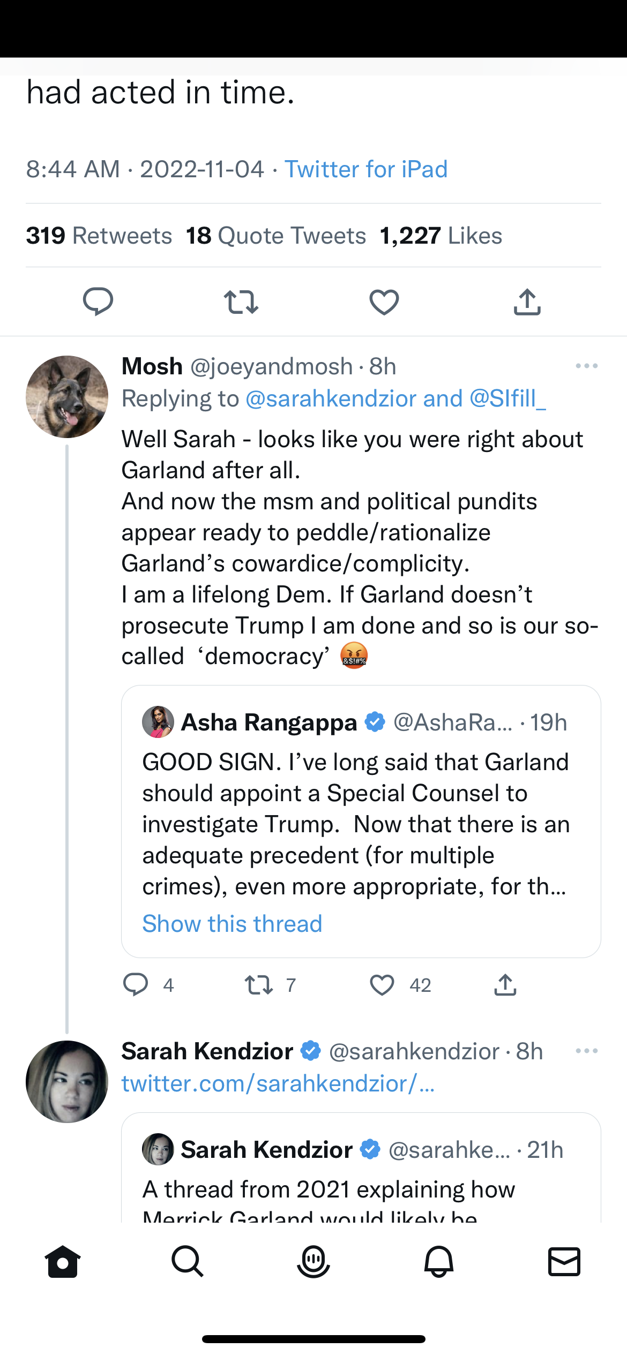The width and height of the screenshot is (627, 1356).
Task: View the 1,227 Likes list
Action: tap(441, 236)
